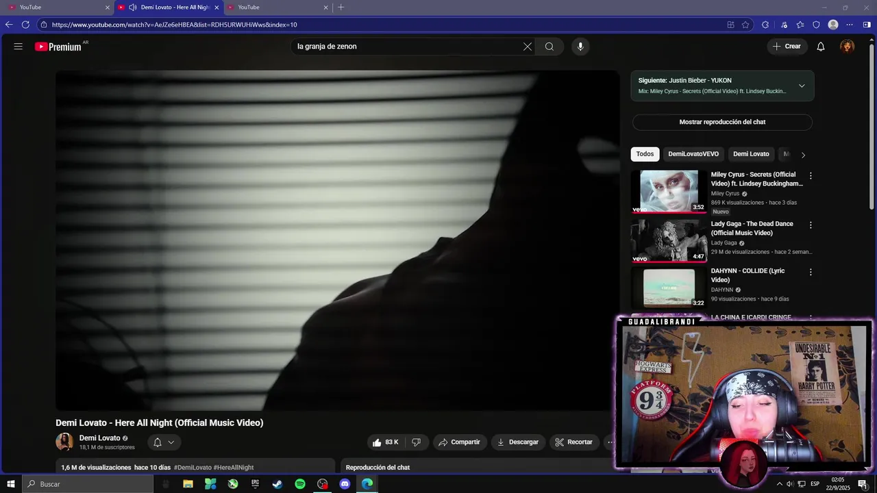The width and height of the screenshot is (877, 493).
Task: Open Steam from taskbar
Action: (277, 484)
